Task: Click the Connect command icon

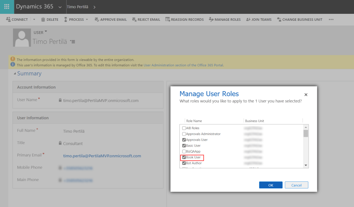Action: tap(8, 20)
